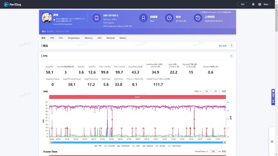Click the red label1 bar above chart
The image size is (278, 156).
[x=137, y=97]
